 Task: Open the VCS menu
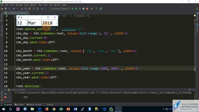(51, 5)
